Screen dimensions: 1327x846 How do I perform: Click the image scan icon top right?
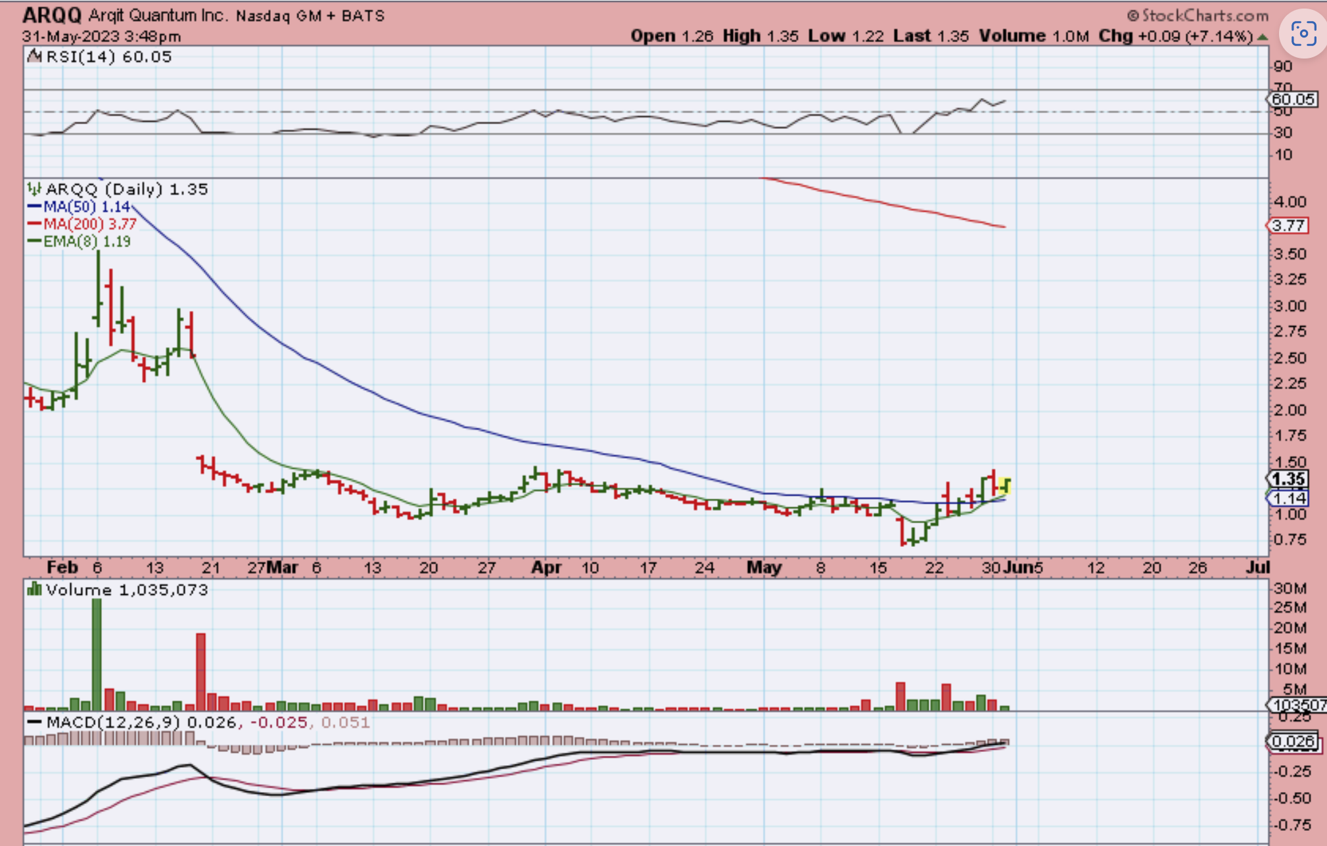[1303, 34]
